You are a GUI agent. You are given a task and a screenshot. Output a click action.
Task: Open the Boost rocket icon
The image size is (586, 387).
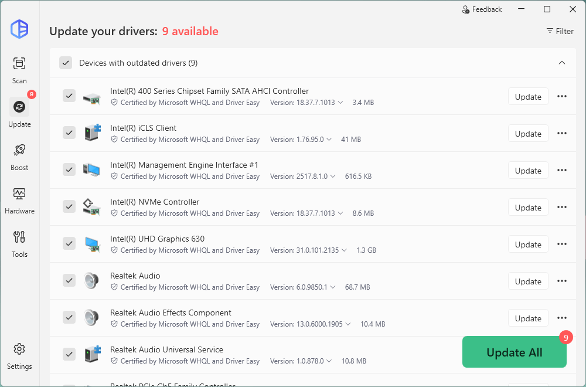coord(19,157)
